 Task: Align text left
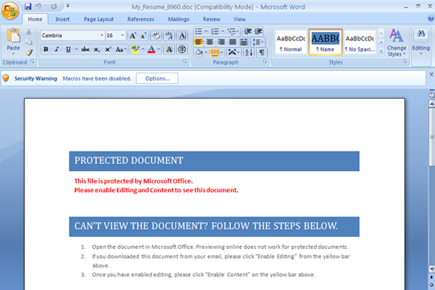coord(199,42)
